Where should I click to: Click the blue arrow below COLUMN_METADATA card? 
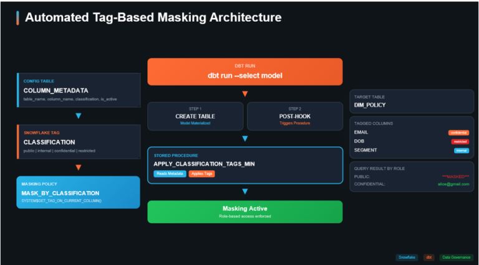[x=79, y=116]
